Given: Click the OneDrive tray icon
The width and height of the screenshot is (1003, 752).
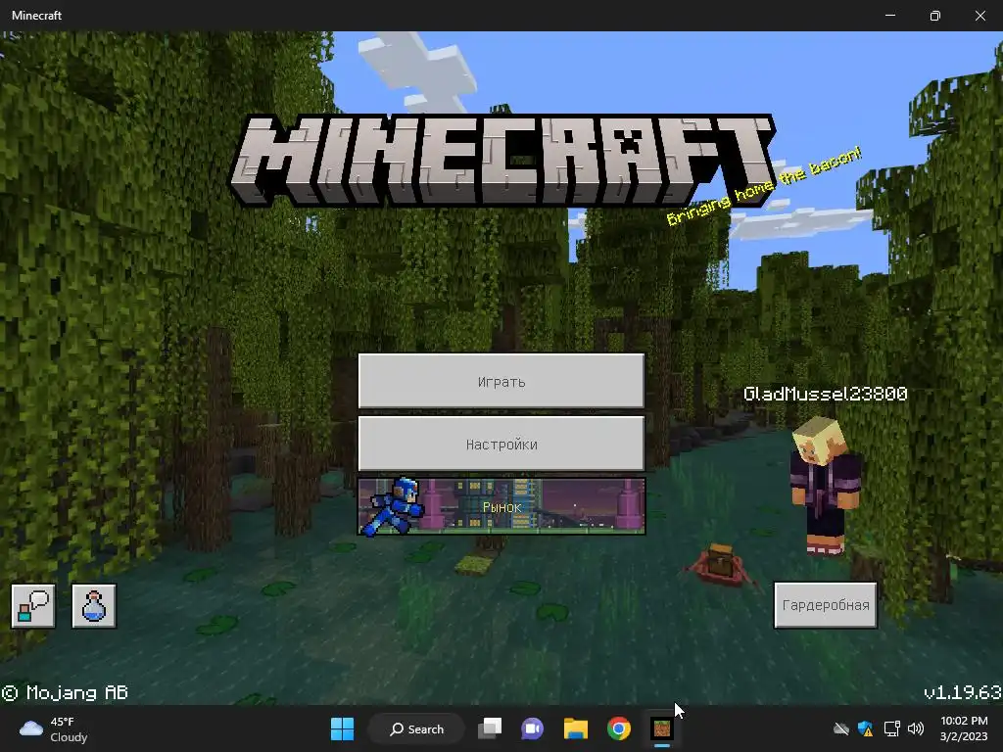Looking at the screenshot, I should 840,728.
